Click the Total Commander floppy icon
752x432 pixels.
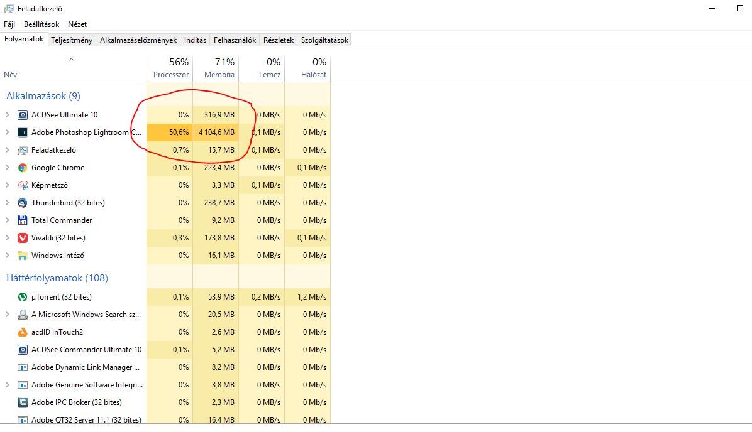(23, 220)
